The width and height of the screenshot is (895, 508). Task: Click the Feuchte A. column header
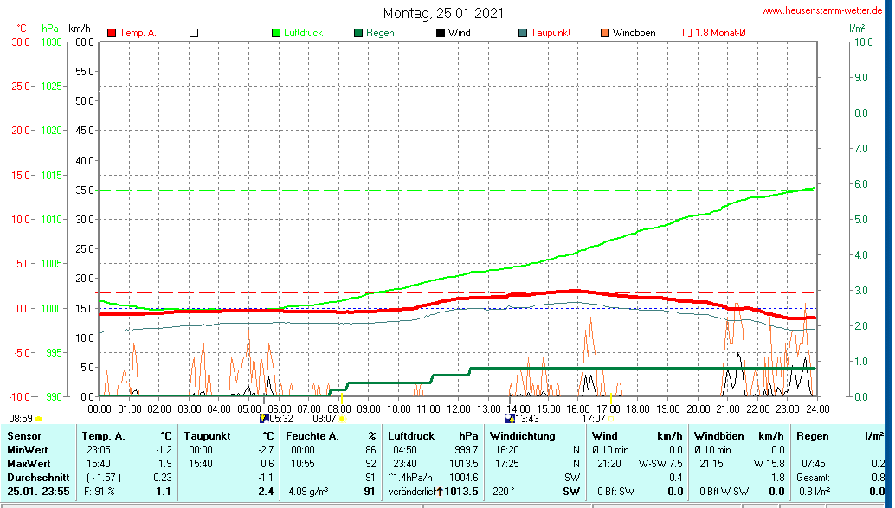coord(312,435)
